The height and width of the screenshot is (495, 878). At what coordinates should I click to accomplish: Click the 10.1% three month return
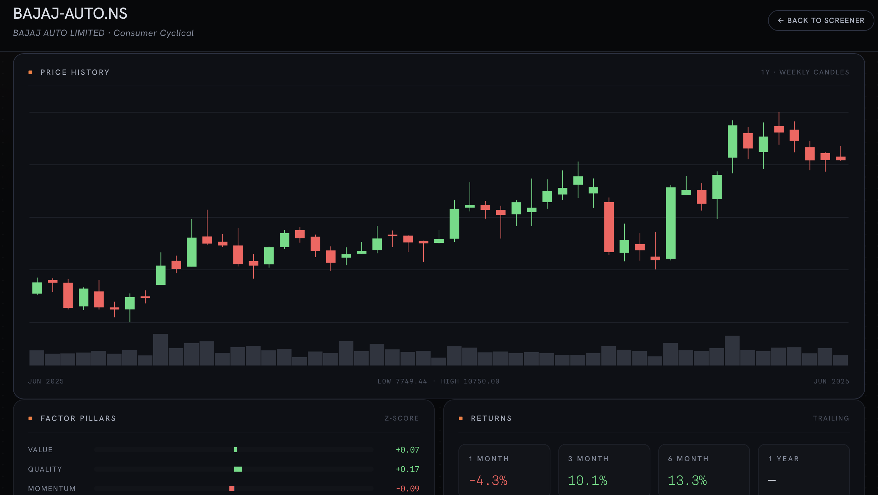tap(587, 481)
